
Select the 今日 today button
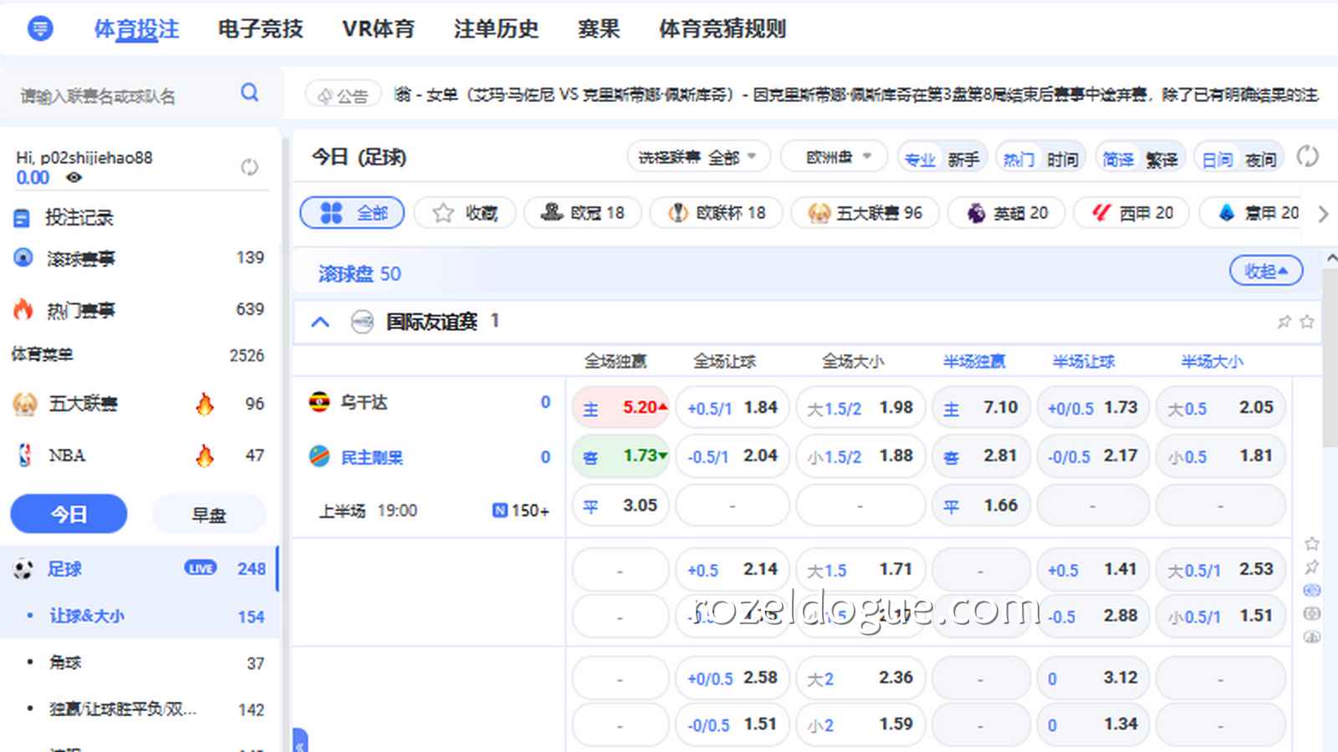click(x=69, y=514)
